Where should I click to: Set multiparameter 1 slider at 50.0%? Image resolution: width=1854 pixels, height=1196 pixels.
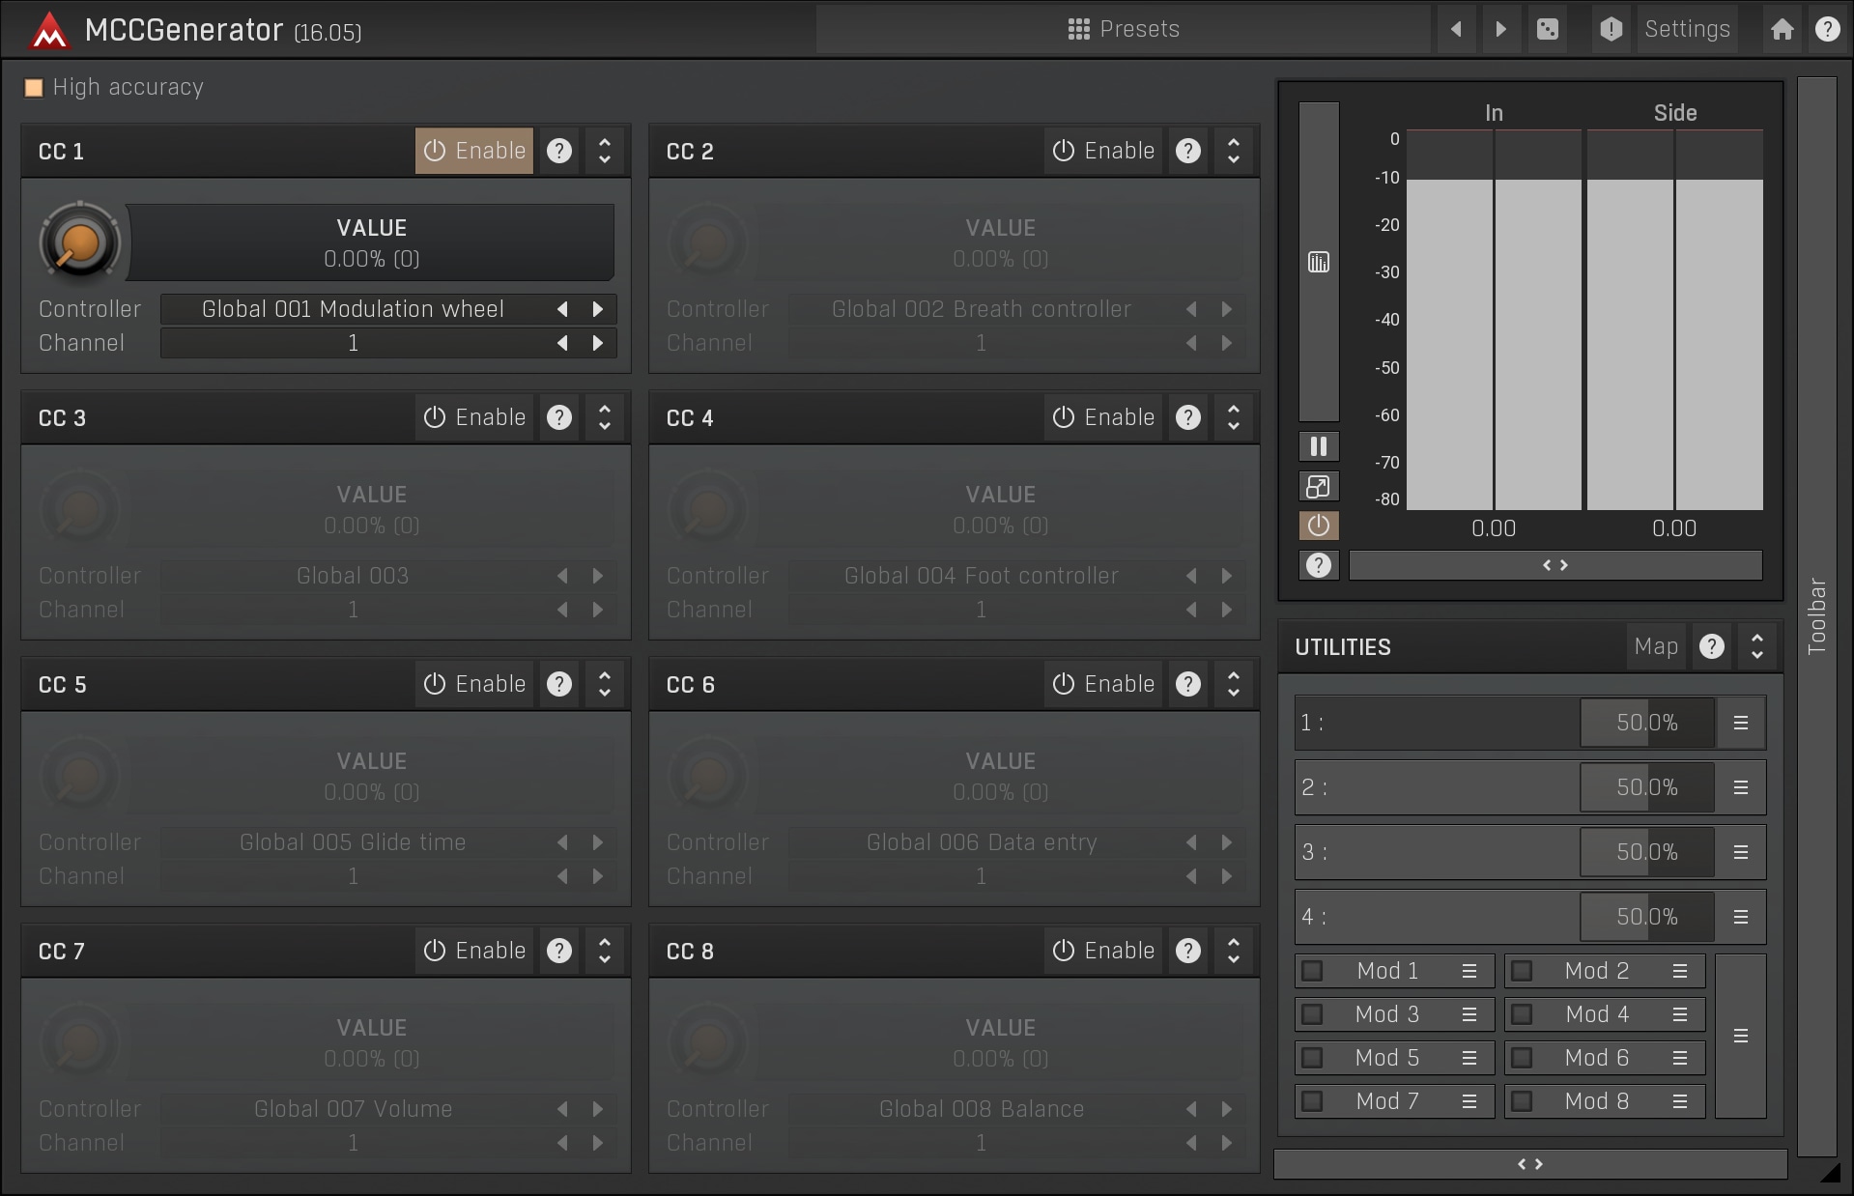[1647, 723]
